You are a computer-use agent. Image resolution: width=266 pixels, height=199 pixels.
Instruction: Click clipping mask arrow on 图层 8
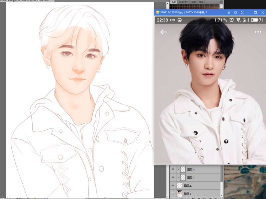pyautogui.click(x=179, y=169)
